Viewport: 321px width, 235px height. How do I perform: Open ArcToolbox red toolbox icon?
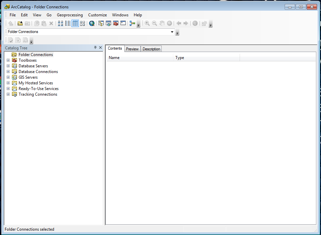(x=116, y=23)
